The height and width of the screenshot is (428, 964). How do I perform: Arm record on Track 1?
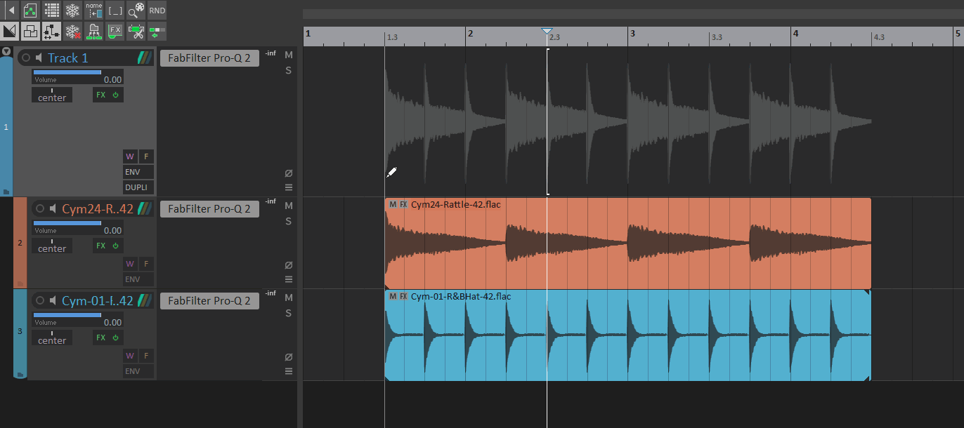[x=26, y=58]
